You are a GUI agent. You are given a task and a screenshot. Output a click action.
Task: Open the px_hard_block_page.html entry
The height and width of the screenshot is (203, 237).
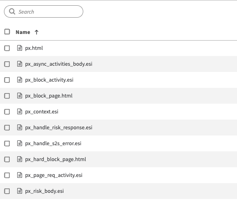click(56, 159)
